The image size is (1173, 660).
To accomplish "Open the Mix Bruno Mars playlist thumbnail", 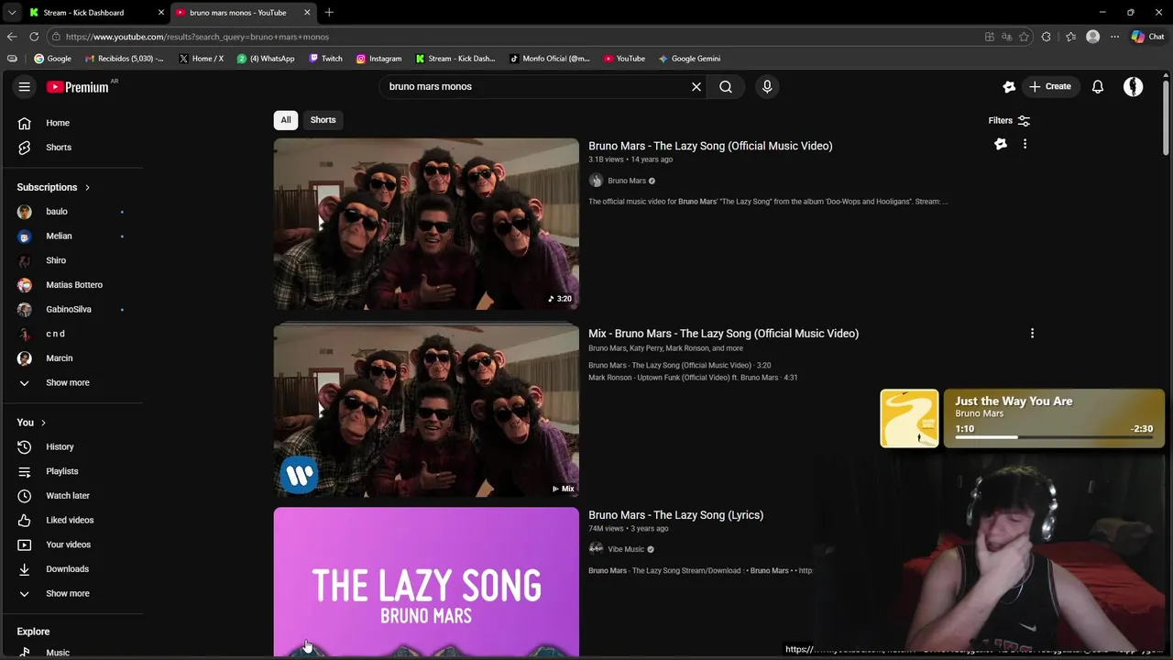I will tap(426, 411).
